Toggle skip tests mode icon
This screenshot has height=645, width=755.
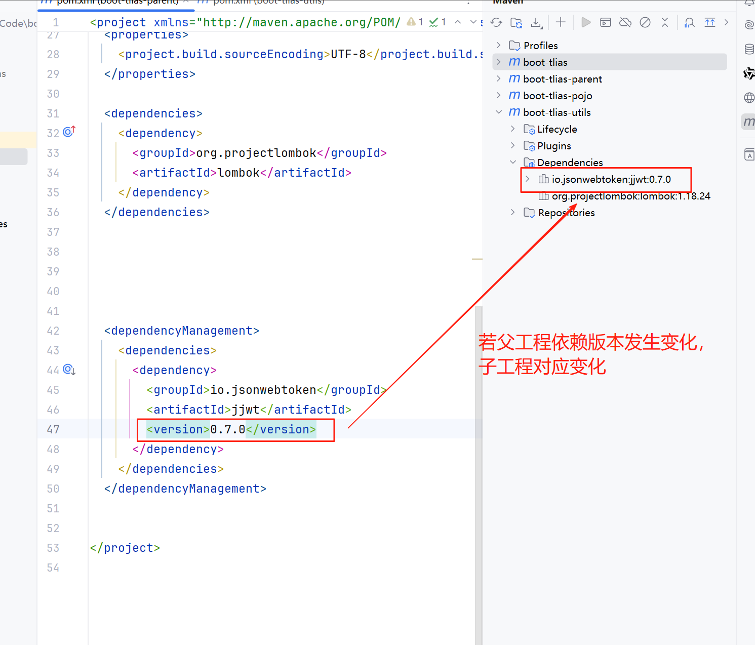coord(645,22)
